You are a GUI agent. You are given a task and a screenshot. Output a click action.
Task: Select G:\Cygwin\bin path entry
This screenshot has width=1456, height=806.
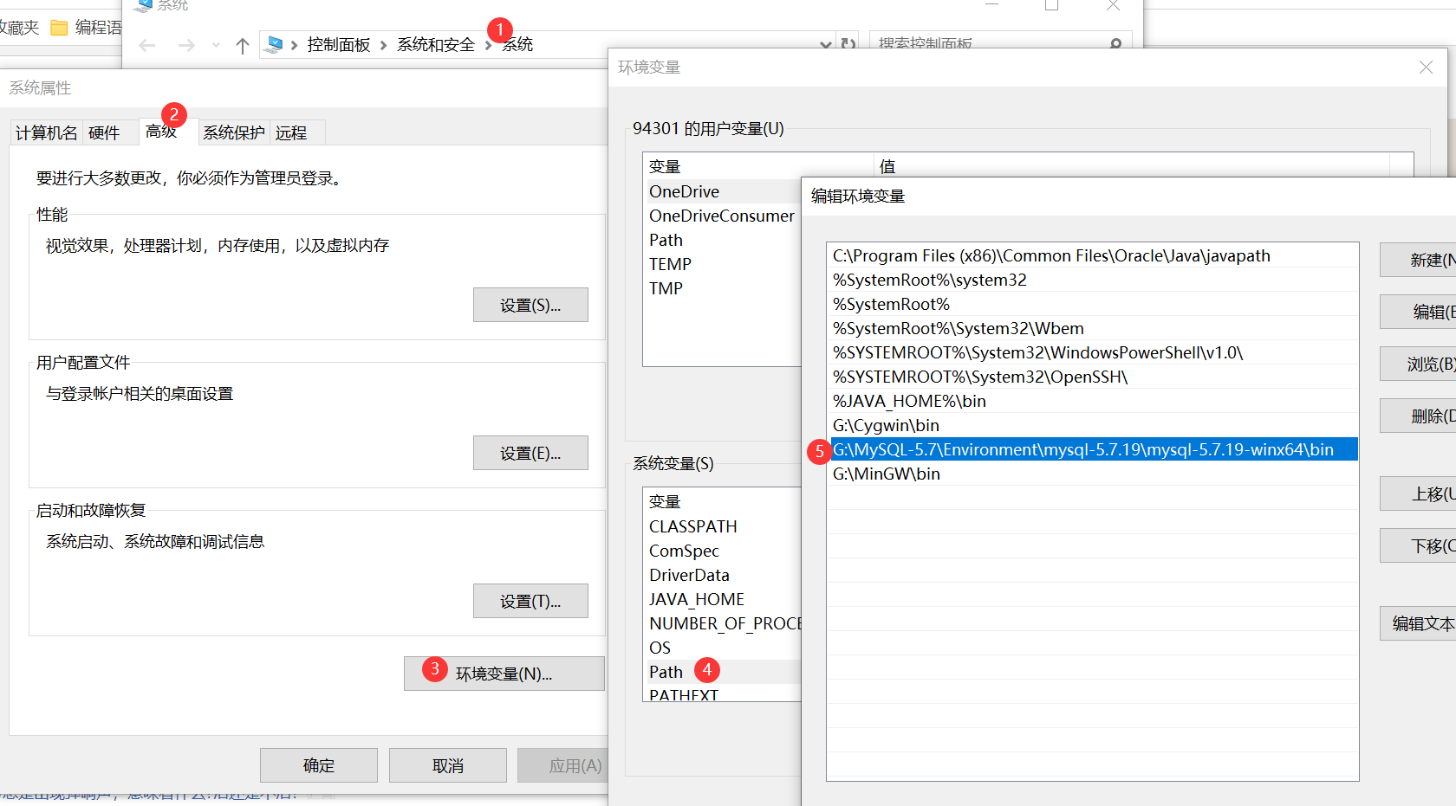click(1092, 425)
